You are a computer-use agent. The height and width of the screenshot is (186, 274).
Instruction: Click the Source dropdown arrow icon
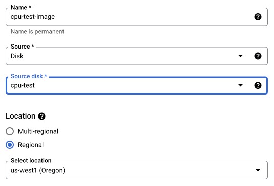click(240, 56)
